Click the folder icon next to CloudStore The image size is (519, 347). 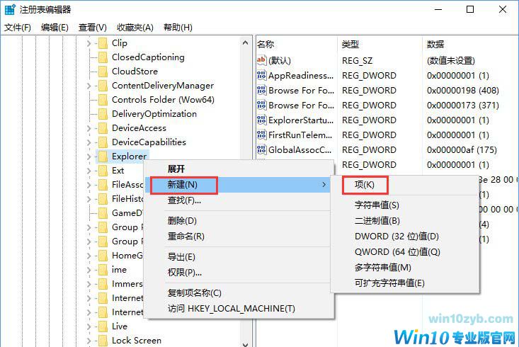tap(103, 72)
